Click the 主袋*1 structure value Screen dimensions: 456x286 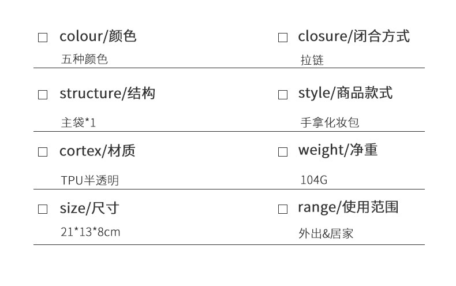78,122
